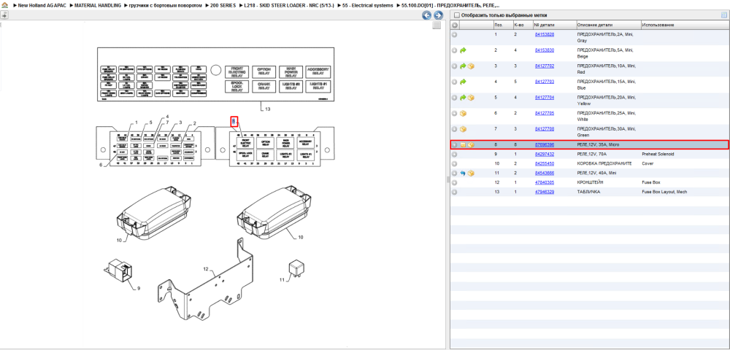Open L218 - SKID STEER LOADER breadcrumb

click(x=289, y=5)
